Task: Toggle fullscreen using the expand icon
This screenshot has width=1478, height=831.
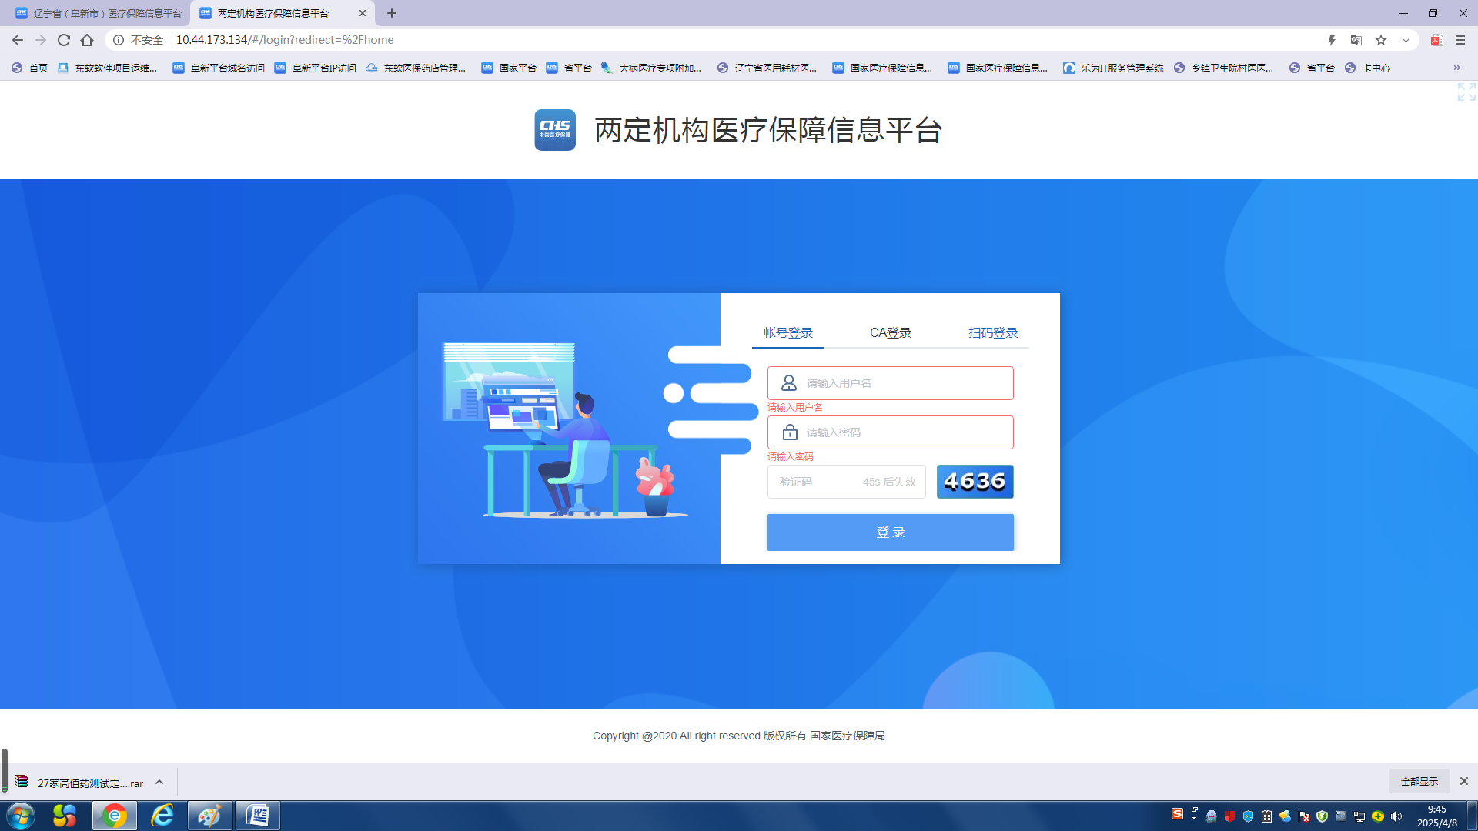Action: click(1466, 92)
